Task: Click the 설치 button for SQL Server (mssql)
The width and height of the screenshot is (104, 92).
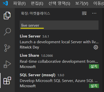Action: (x=94, y=86)
